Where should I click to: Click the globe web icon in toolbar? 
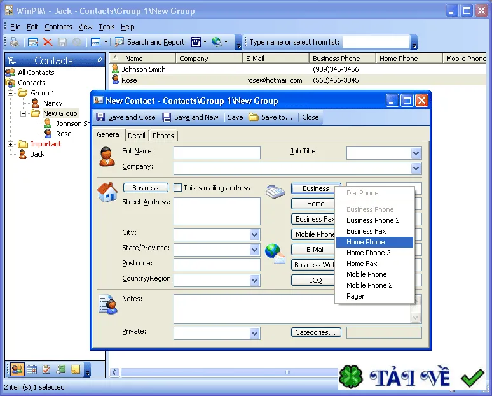point(217,42)
